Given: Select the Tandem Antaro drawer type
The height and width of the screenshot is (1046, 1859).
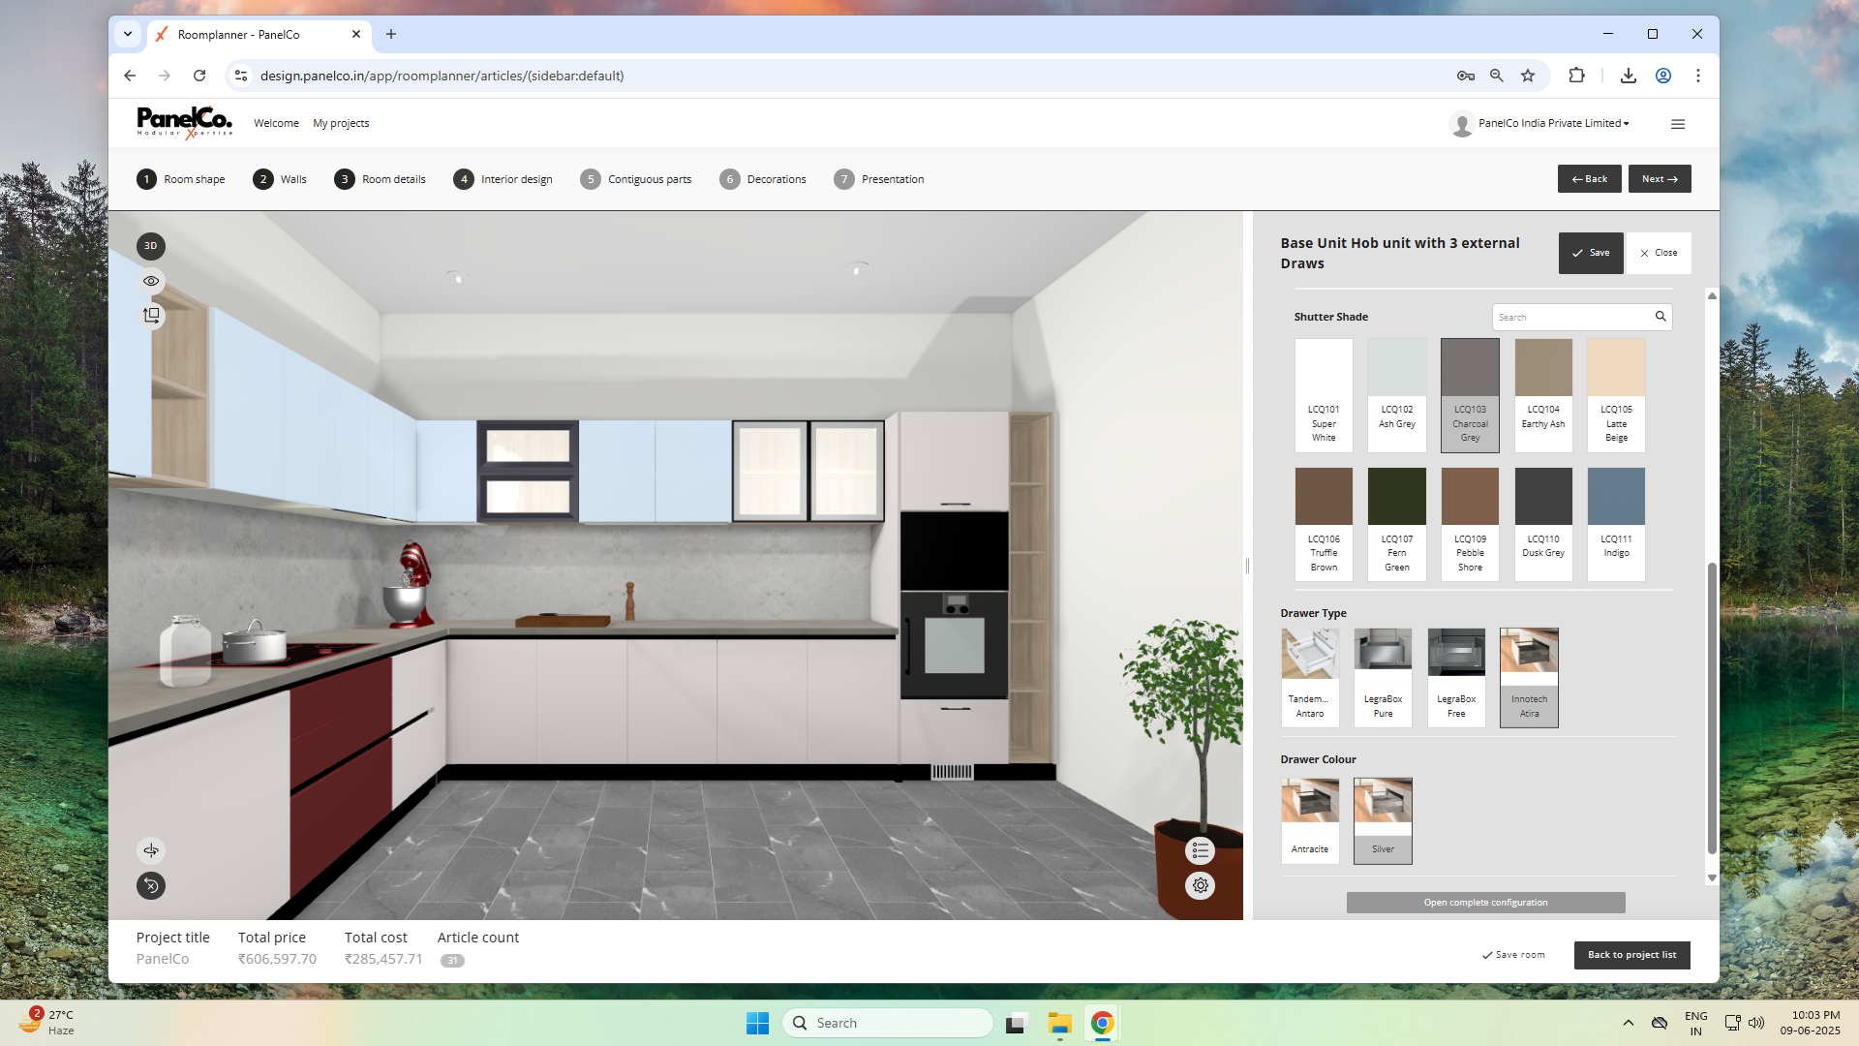Looking at the screenshot, I should 1310,677.
